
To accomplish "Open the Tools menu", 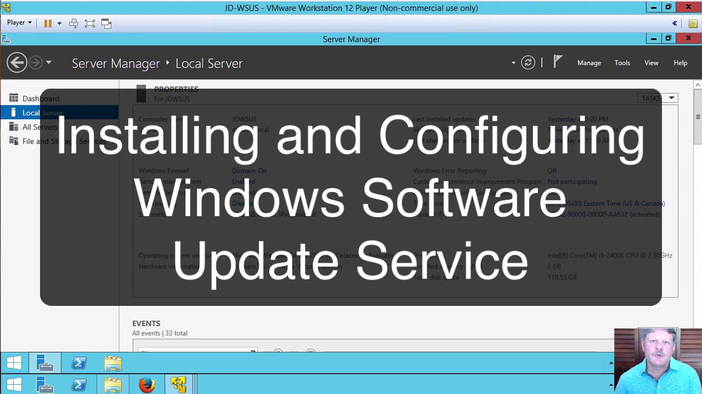I will click(x=622, y=63).
